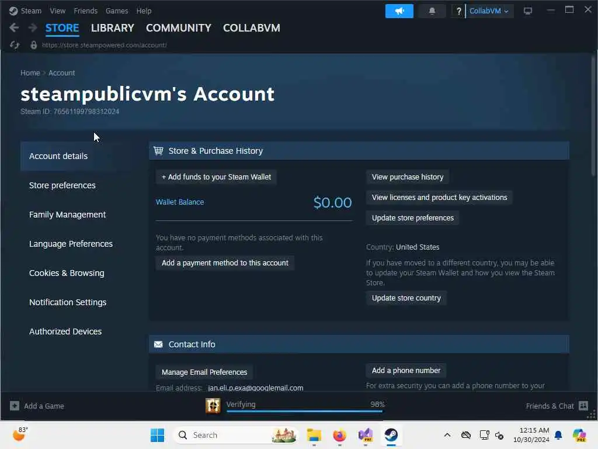
Task: Click the Steam taskbar icon
Action: [x=391, y=435]
